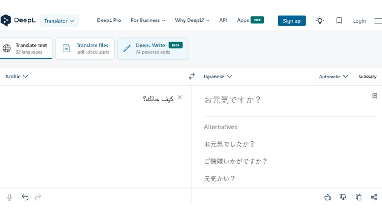Click the thumbs up rating icon
382x215 pixels.
click(328, 197)
